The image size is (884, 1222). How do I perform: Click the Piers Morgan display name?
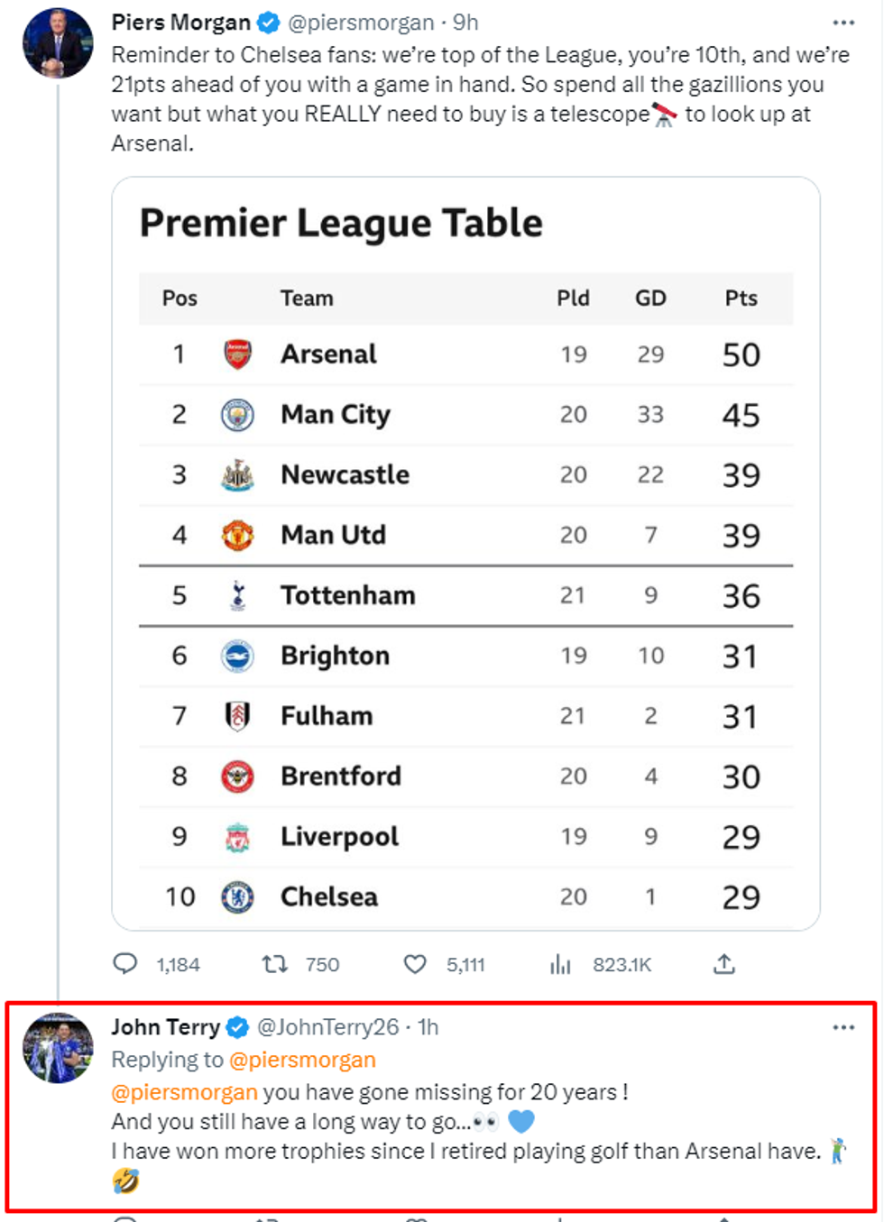pyautogui.click(x=180, y=23)
